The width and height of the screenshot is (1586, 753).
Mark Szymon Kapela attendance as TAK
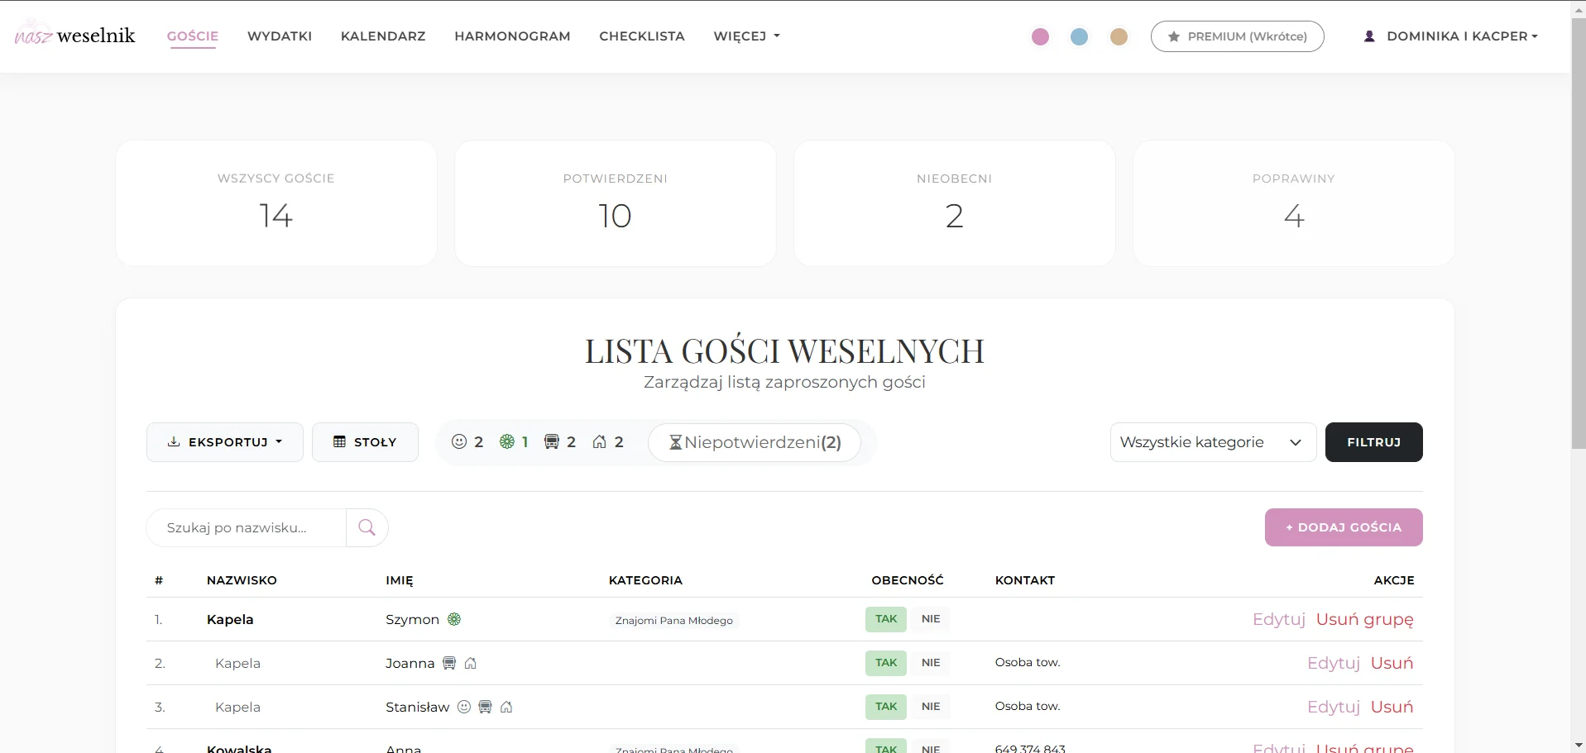(886, 619)
